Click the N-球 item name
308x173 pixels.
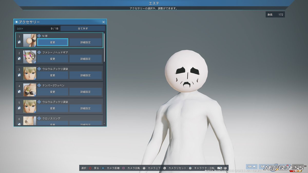(x=45, y=36)
